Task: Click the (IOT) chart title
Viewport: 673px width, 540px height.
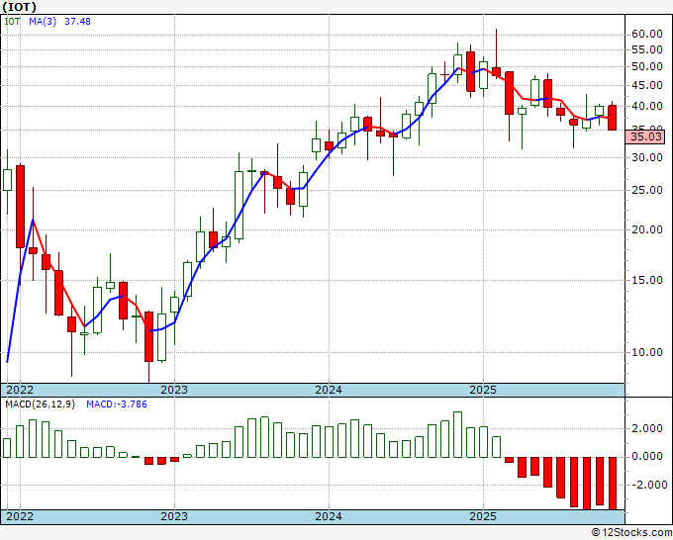Action: click(x=20, y=7)
